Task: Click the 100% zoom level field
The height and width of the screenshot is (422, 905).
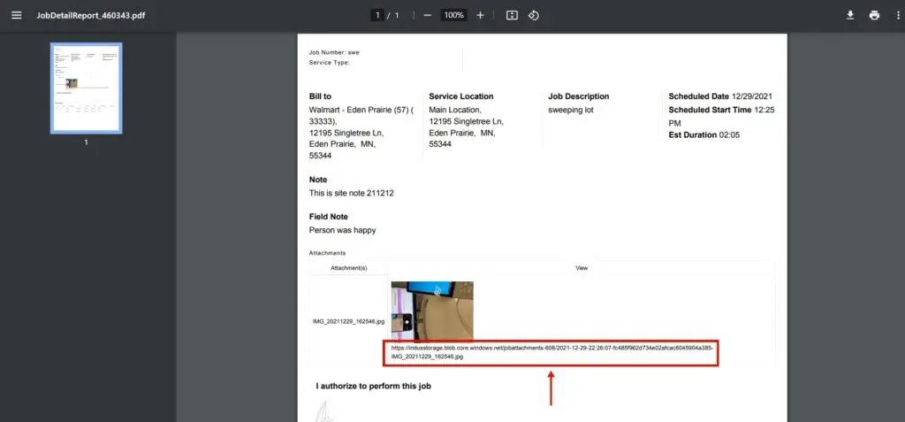Action: (x=454, y=15)
